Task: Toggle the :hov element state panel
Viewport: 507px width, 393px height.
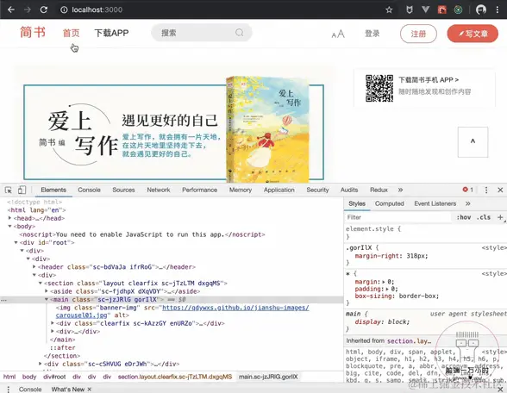Action: point(464,217)
